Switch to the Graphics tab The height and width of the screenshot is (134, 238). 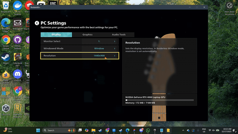click(x=87, y=35)
